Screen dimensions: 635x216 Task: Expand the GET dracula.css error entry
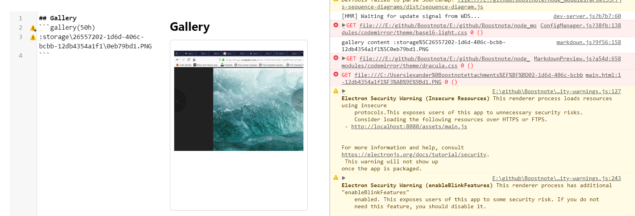tap(344, 58)
